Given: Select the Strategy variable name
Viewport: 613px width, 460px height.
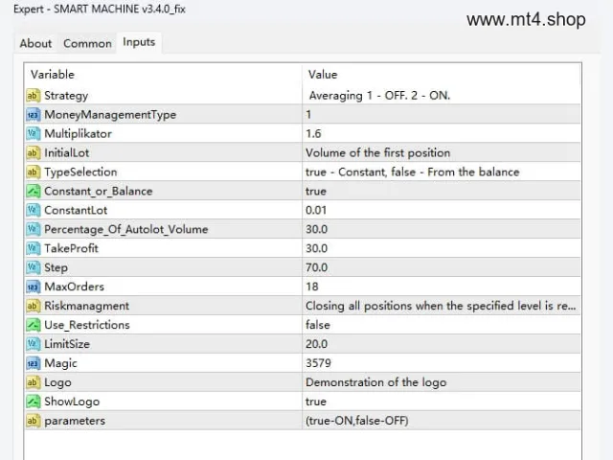Looking at the screenshot, I should tap(66, 96).
